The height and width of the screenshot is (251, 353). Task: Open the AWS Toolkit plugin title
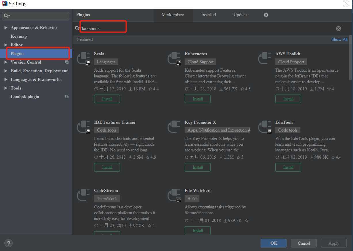[288, 54]
